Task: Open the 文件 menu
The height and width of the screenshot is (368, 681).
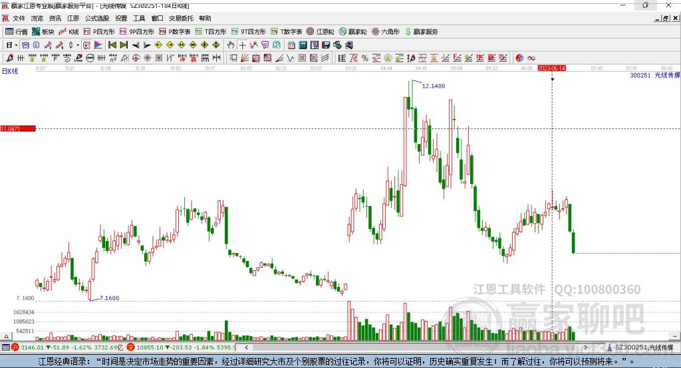Action: [x=19, y=18]
